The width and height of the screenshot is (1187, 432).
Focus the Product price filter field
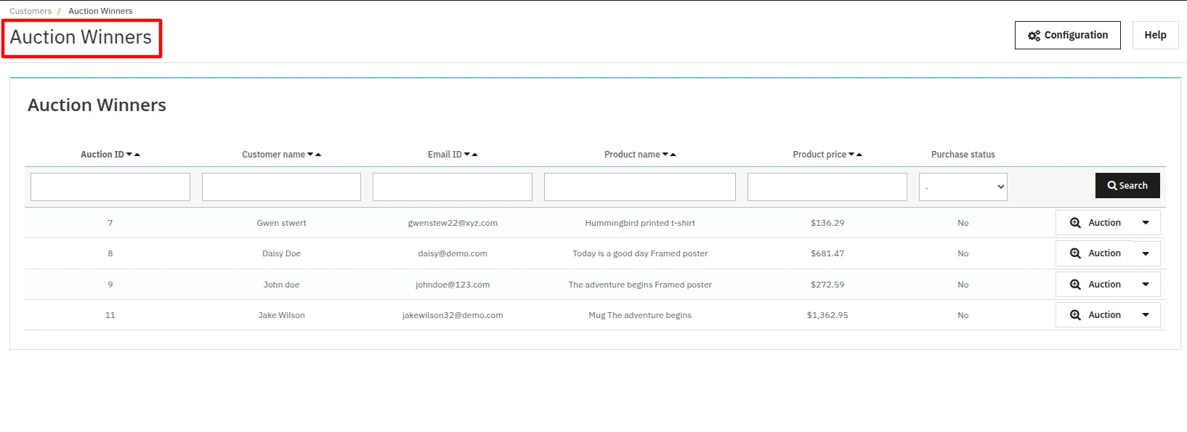(827, 187)
